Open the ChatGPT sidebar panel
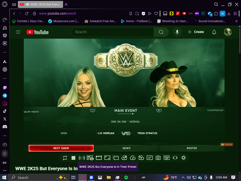Screen dimensions: 241x181 5,70
